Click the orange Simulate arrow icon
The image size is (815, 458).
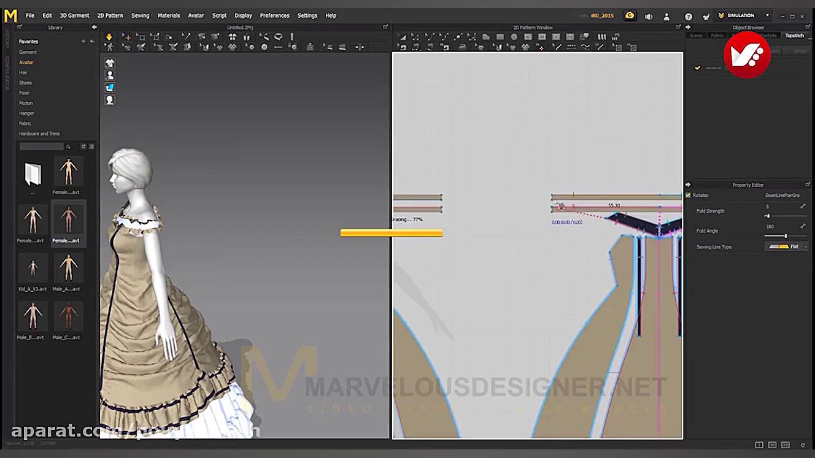[109, 37]
